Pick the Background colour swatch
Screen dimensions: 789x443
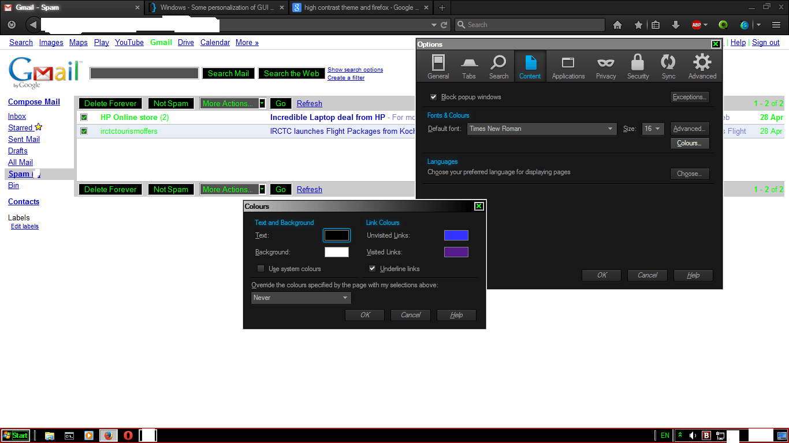[337, 252]
